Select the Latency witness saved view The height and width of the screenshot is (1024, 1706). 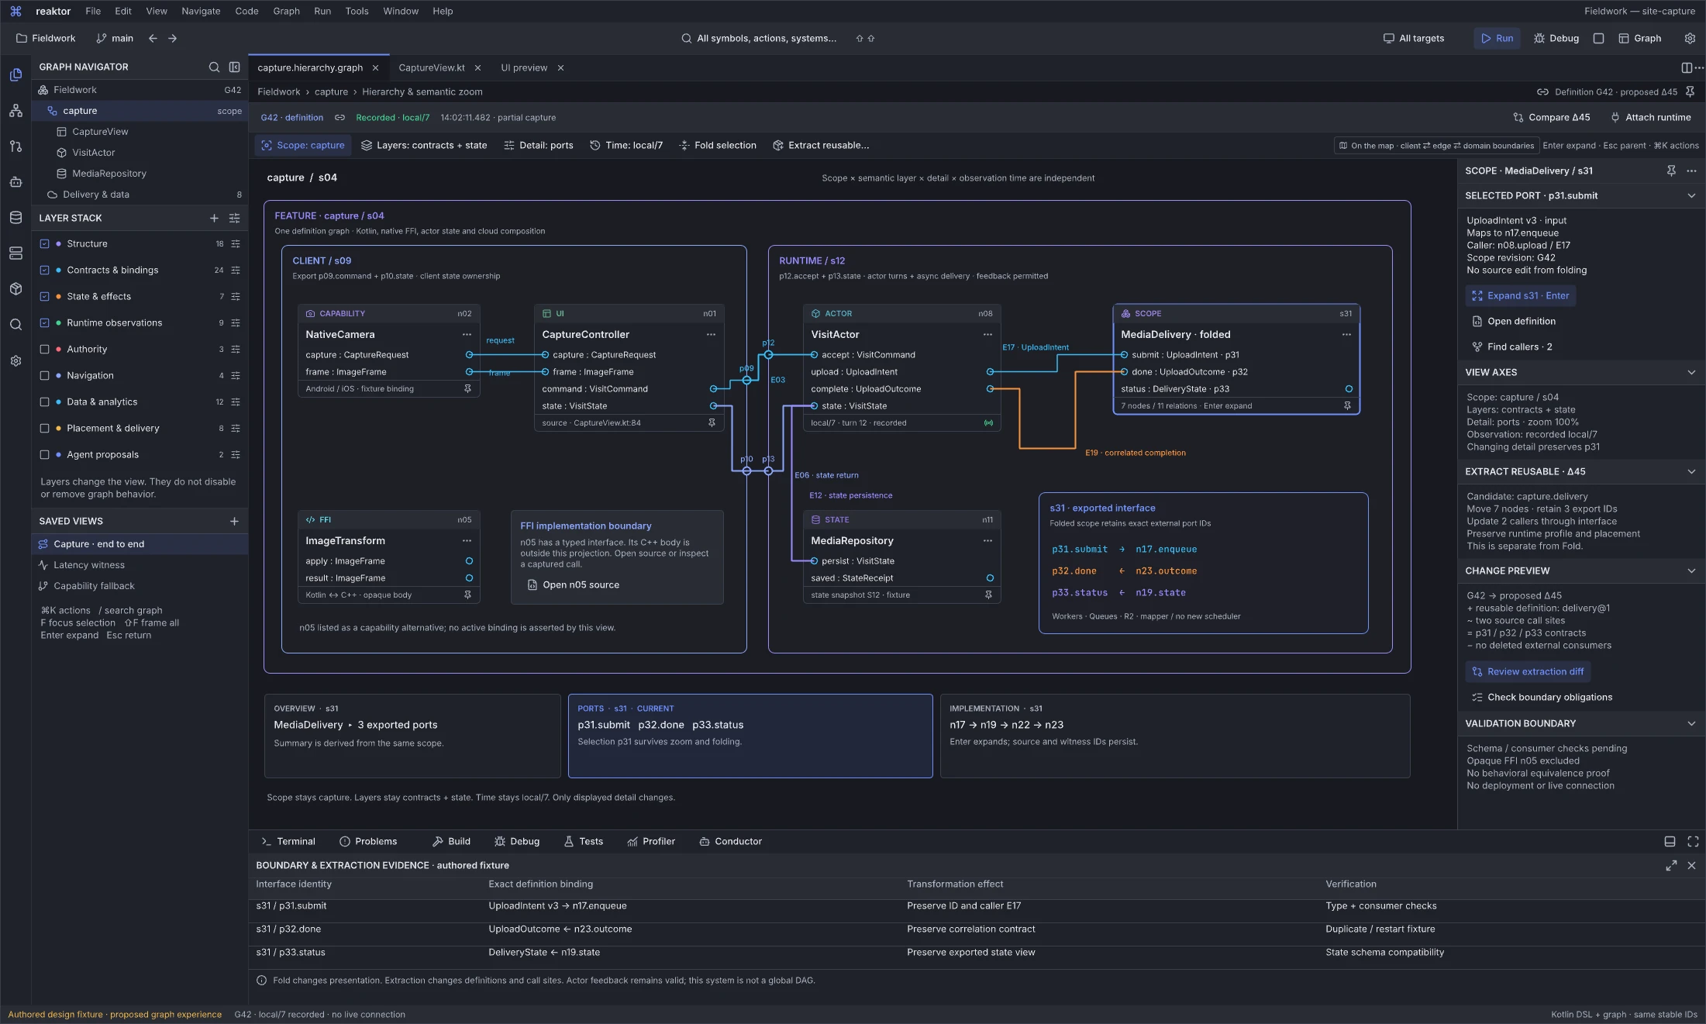click(x=140, y=565)
